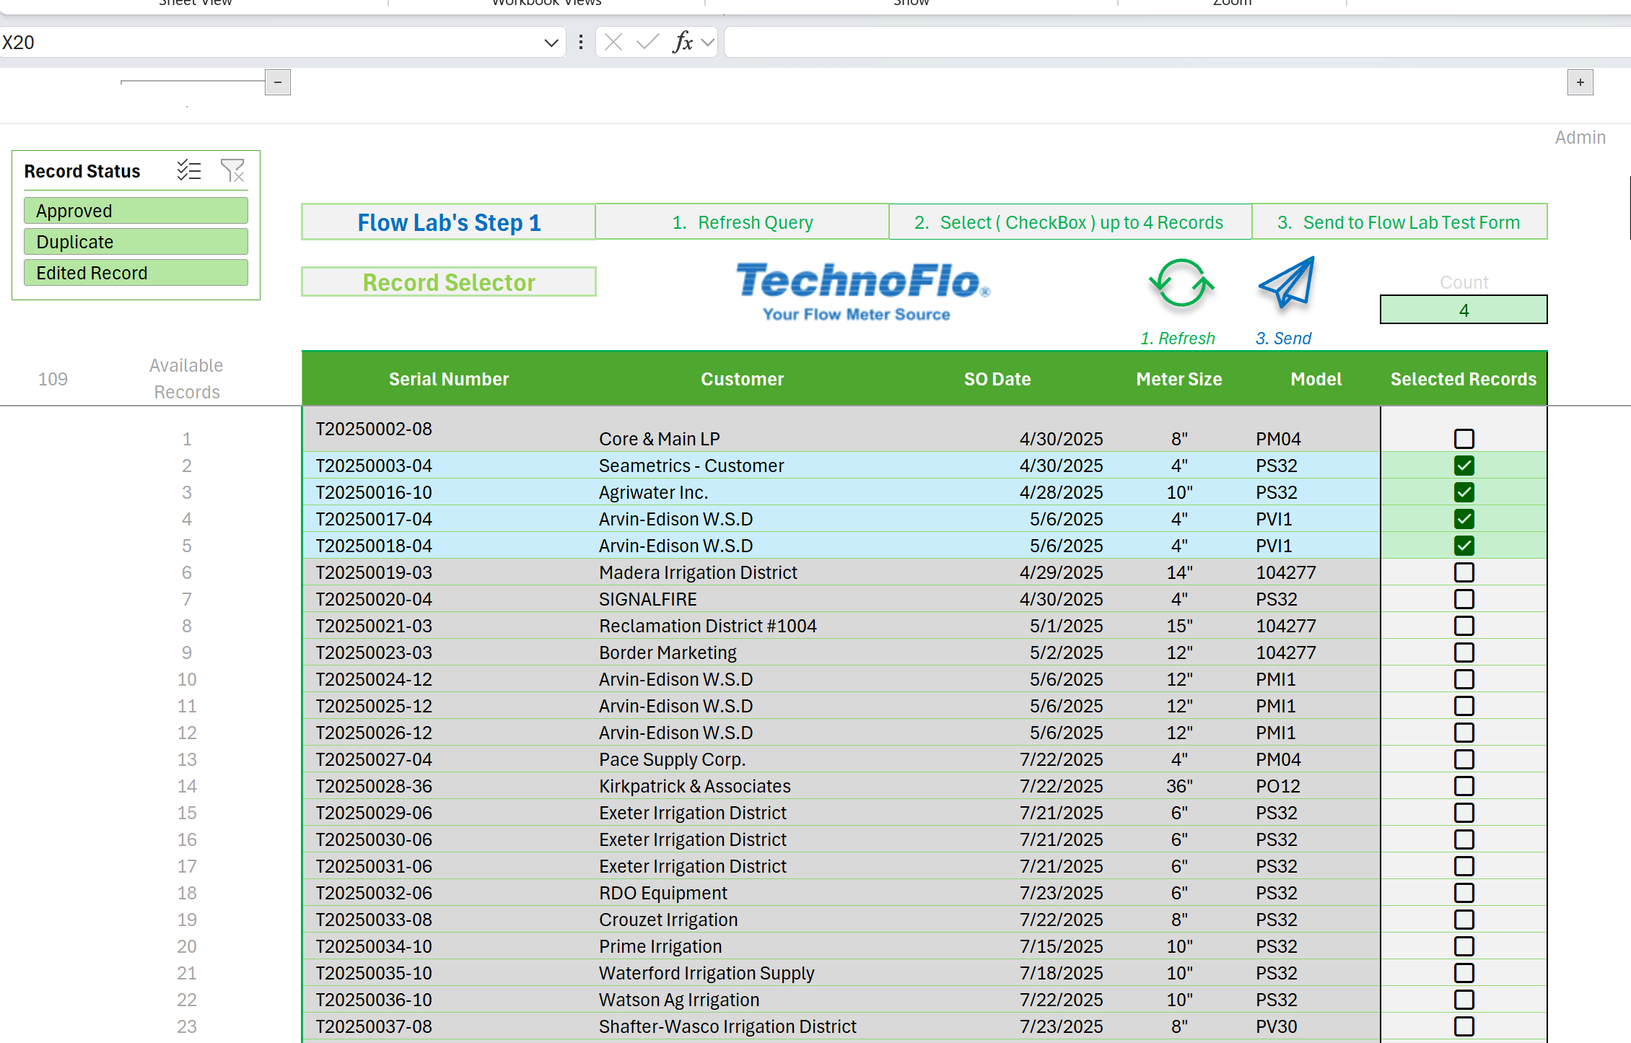Click the Meter Size column header
This screenshot has height=1043, width=1631.
click(x=1179, y=379)
